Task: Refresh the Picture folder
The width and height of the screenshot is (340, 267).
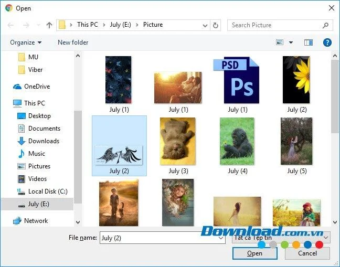Action: click(x=216, y=25)
